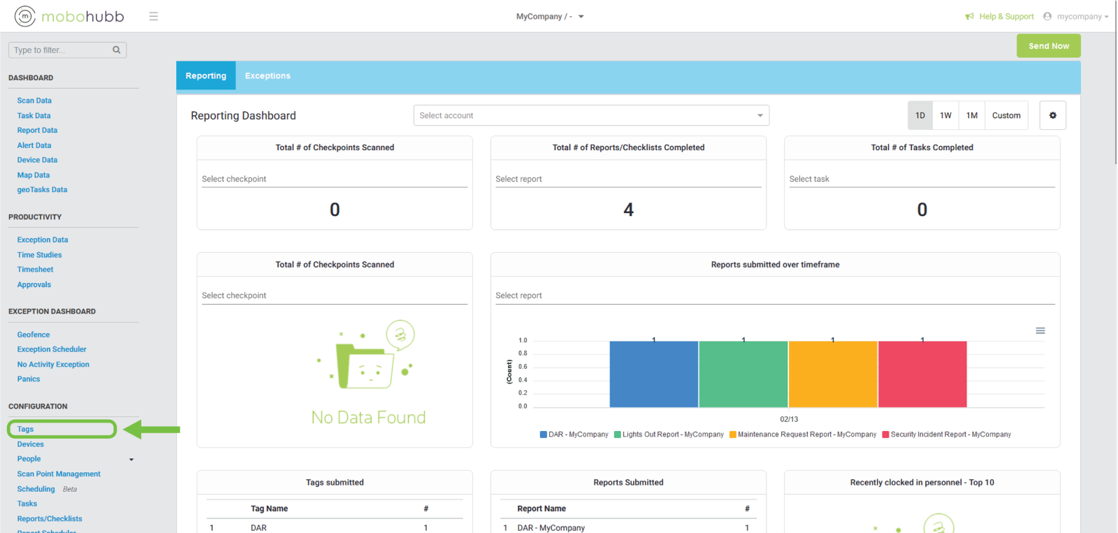Open the chart hamburger menu icon
1118x533 pixels.
[x=1040, y=330]
